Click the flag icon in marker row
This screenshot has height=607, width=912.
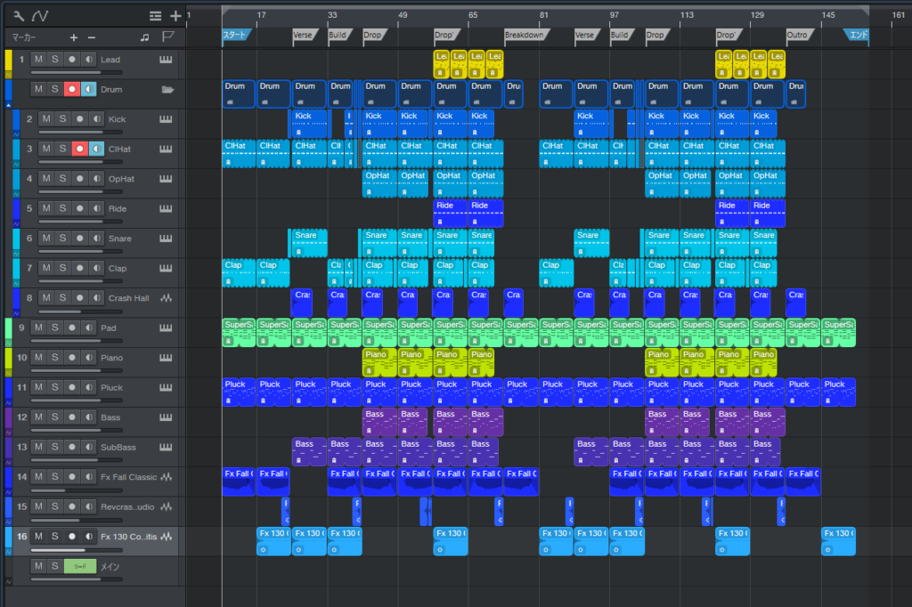(167, 37)
